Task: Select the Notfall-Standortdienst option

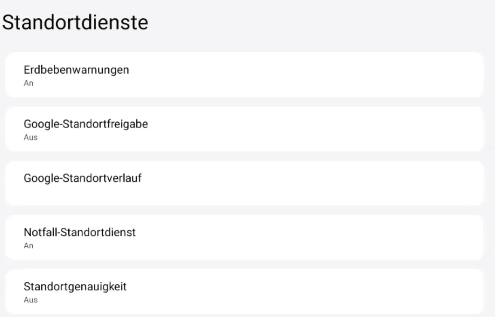Action: pyautogui.click(x=244, y=238)
